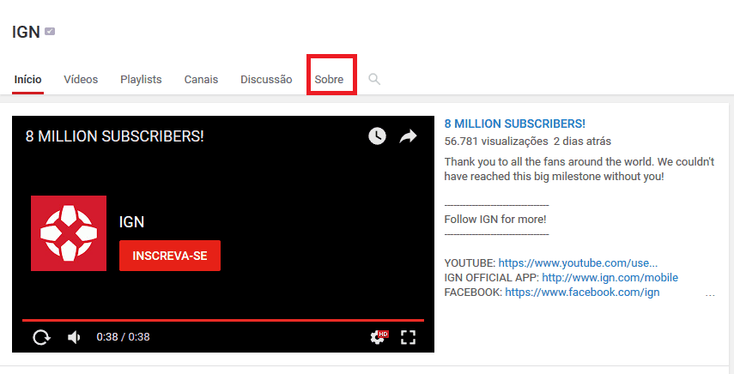Click the IGN channel name in player
This screenshot has width=734, height=374.
pos(131,222)
